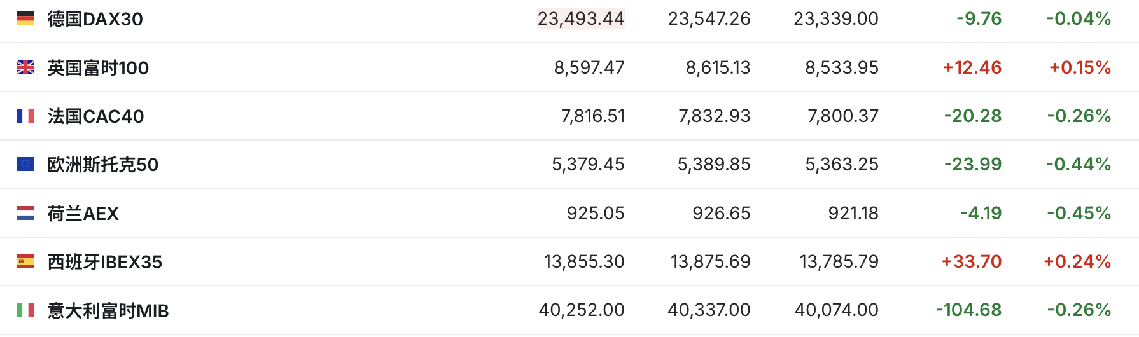Open the 英国富时100 index page
Screen dimensions: 1139x337
[98, 67]
